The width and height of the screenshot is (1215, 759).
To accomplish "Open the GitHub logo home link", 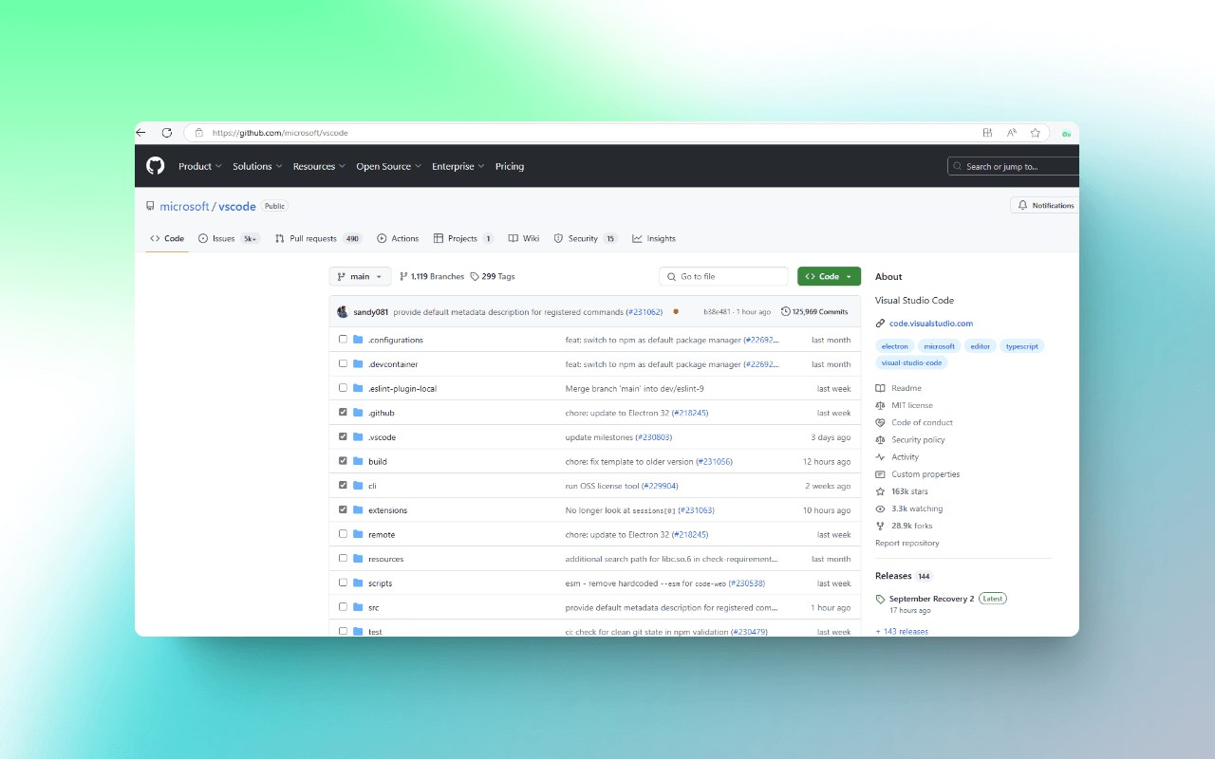I will (x=156, y=166).
